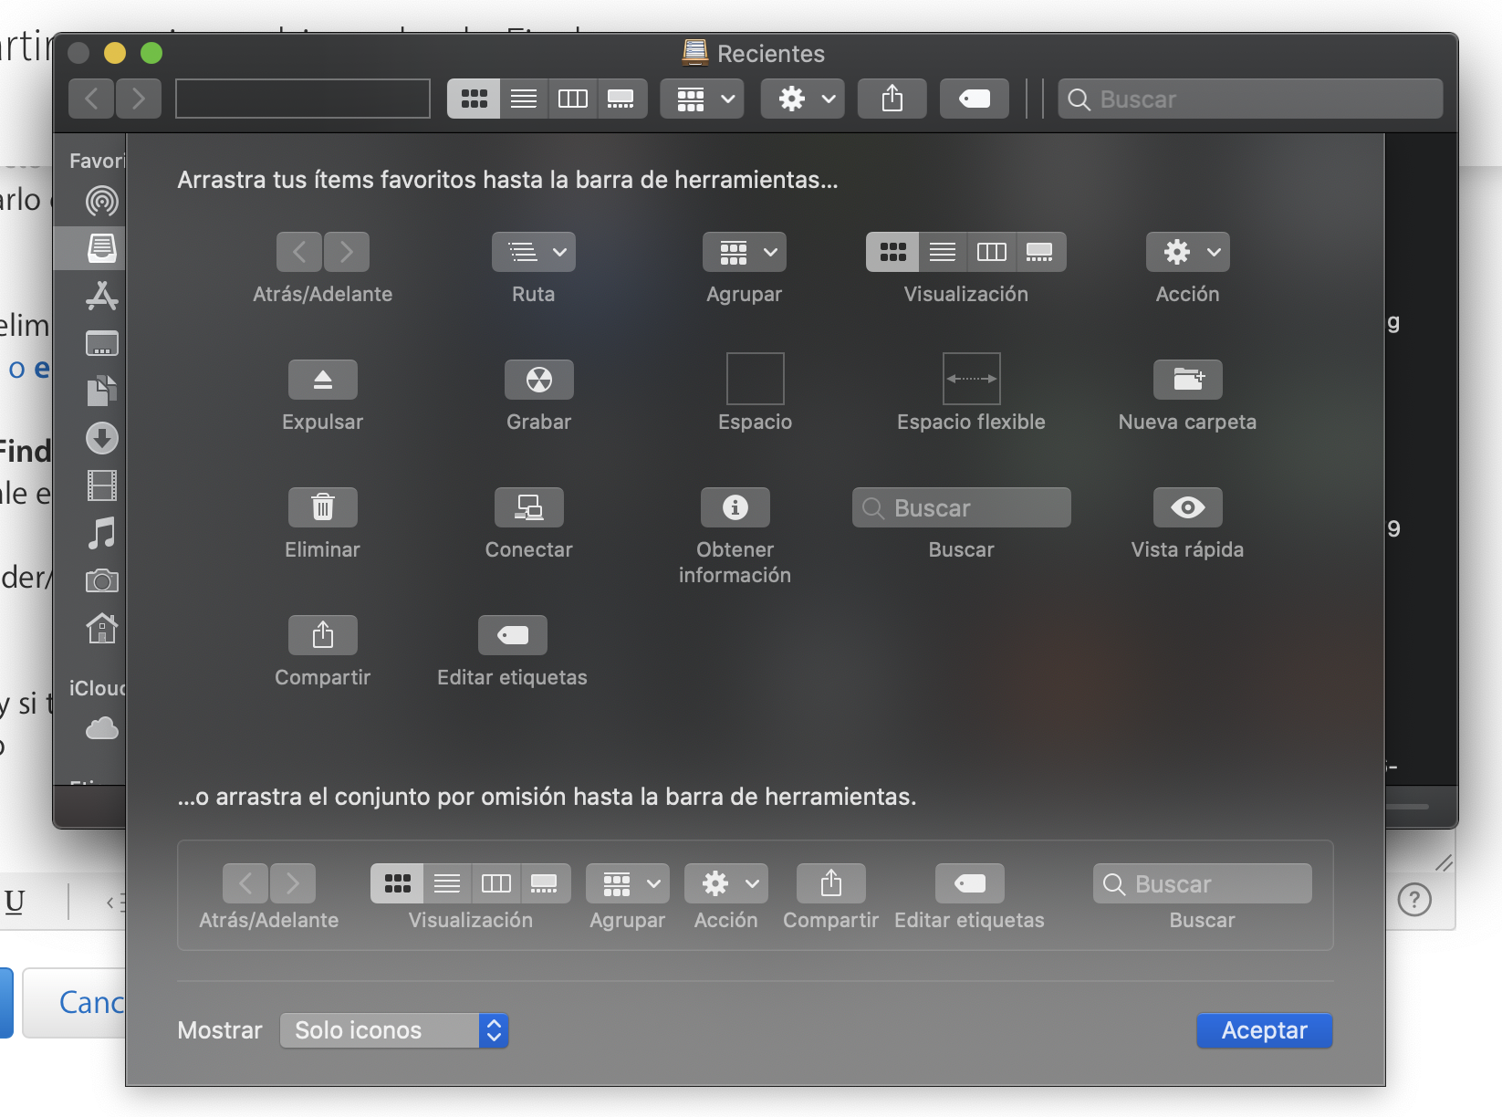The width and height of the screenshot is (1502, 1117).
Task: Switch to column view in the Finder toolbar
Action: (573, 99)
